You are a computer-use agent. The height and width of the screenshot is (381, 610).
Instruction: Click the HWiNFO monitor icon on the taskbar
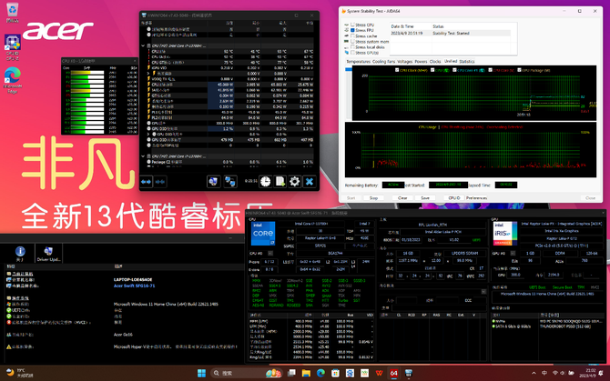click(409, 373)
